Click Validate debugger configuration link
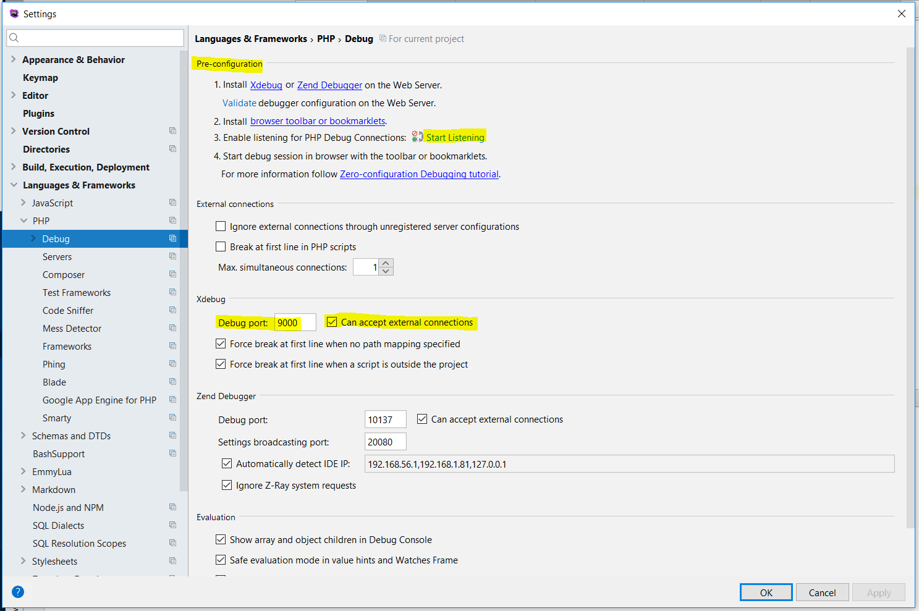The image size is (919, 611). point(239,103)
